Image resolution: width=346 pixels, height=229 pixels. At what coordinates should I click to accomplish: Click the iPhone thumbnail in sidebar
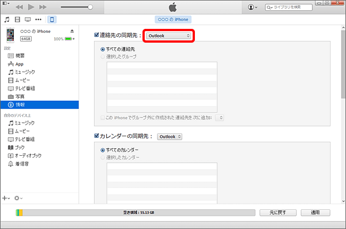10,35
